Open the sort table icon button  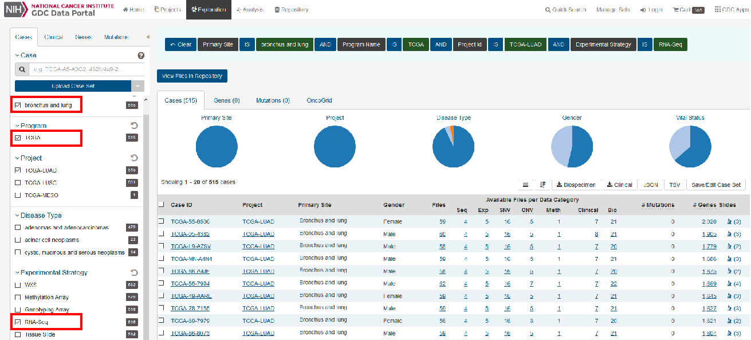click(542, 185)
